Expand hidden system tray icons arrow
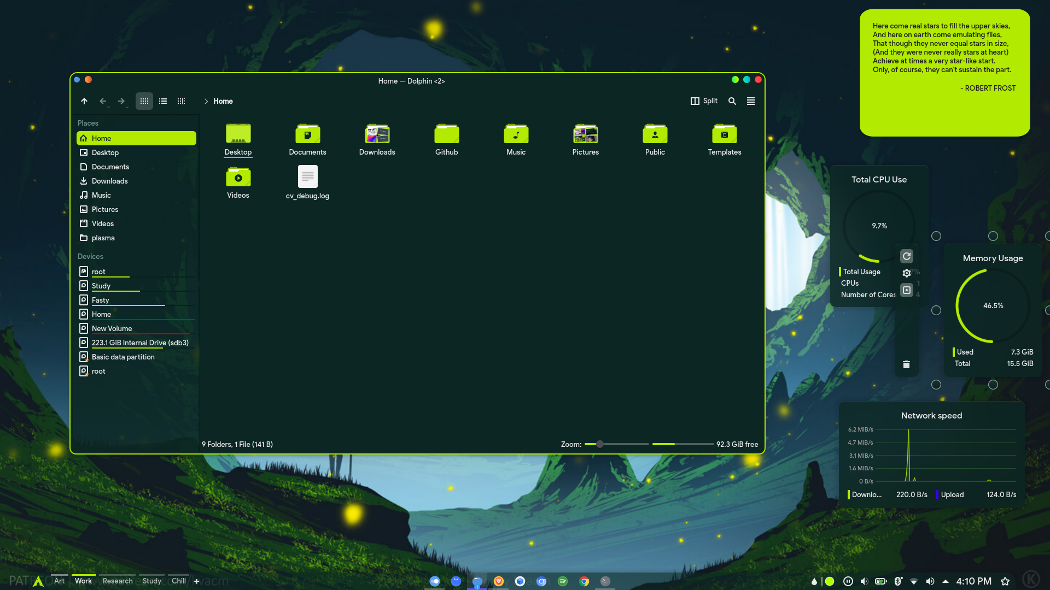The width and height of the screenshot is (1050, 590). 946,581
